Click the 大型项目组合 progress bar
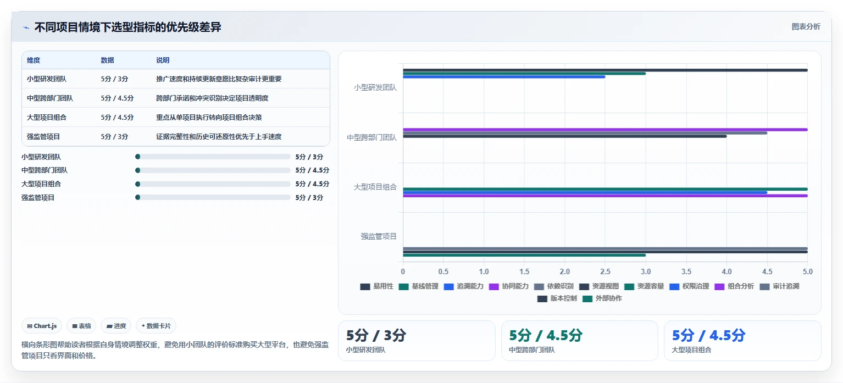Screen dimensions: 843x383 coord(213,184)
